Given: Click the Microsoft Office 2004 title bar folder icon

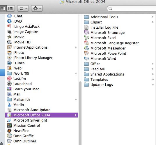Looking at the screenshot, I should 62,2.
